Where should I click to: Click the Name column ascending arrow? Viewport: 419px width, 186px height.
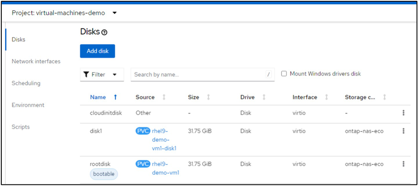tap(115, 97)
